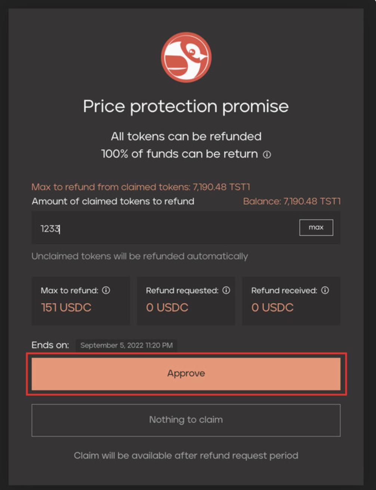The image size is (376, 490).
Task: Click the red bird logo icon
Action: [186, 57]
